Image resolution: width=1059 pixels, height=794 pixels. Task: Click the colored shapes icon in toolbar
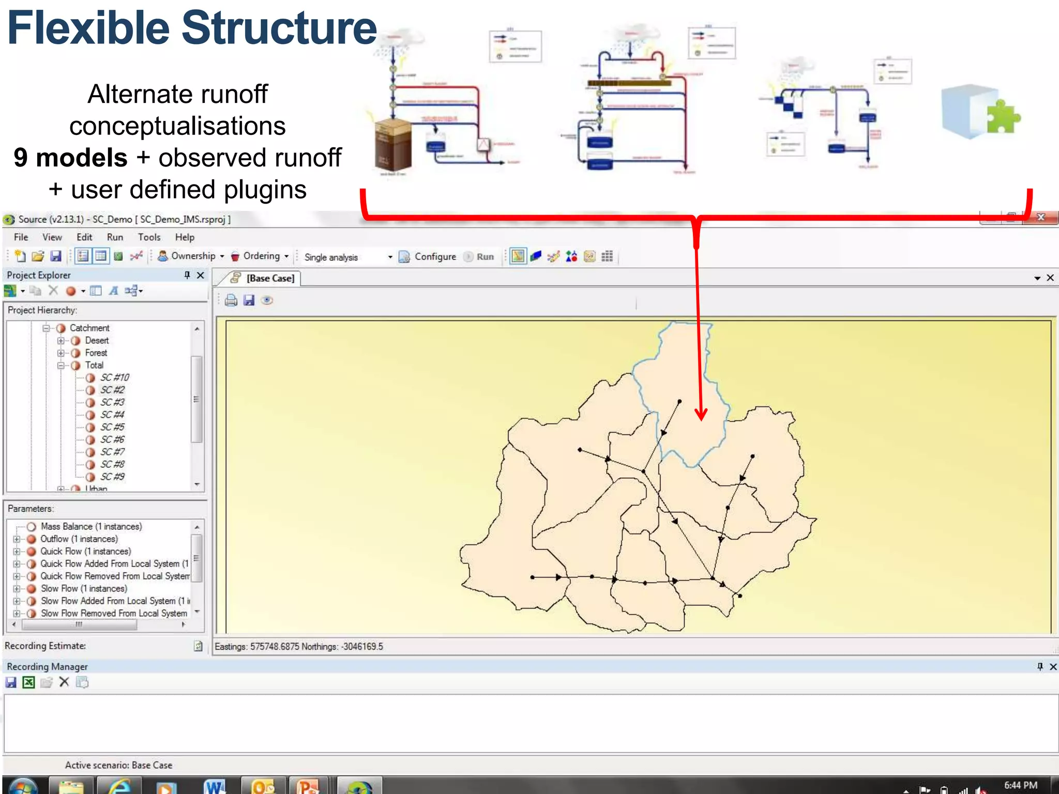pos(571,256)
